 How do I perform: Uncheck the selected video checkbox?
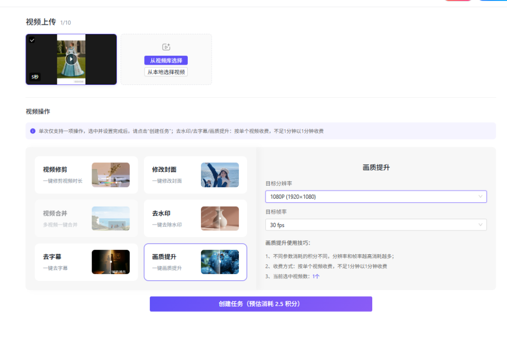tap(32, 40)
